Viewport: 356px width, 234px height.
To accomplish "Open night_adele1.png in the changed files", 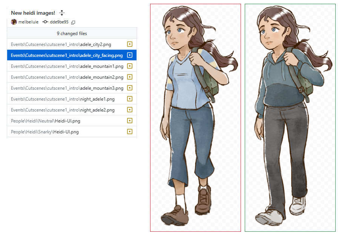I will click(72, 99).
